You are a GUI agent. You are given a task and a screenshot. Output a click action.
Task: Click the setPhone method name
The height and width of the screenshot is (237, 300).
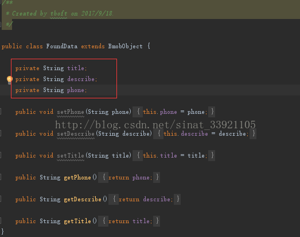tap(71, 112)
